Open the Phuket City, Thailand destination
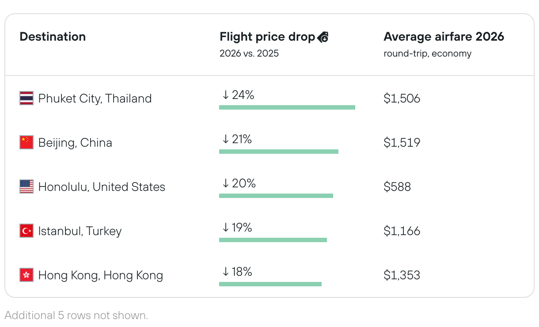This screenshot has width=539, height=327. [x=95, y=98]
